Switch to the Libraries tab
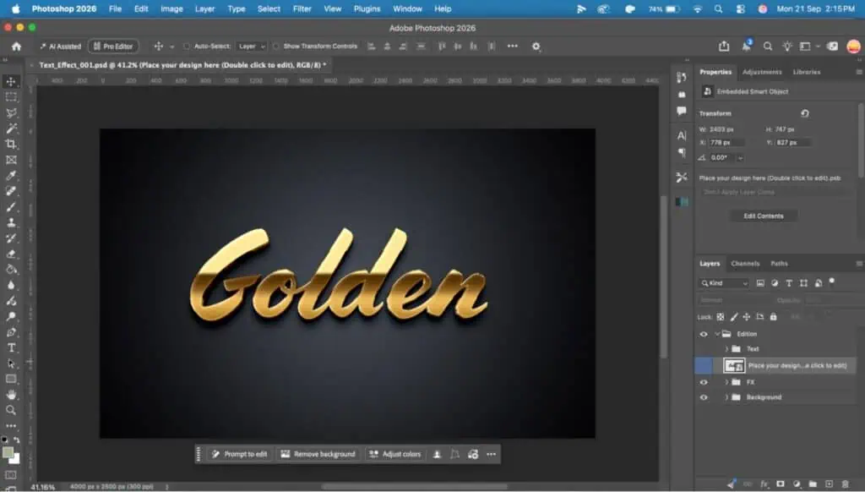 (807, 73)
